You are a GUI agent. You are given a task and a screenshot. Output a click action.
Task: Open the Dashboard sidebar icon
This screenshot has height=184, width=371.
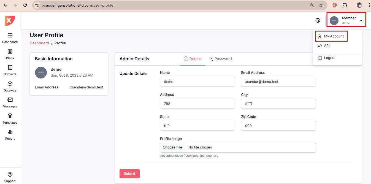(10, 36)
